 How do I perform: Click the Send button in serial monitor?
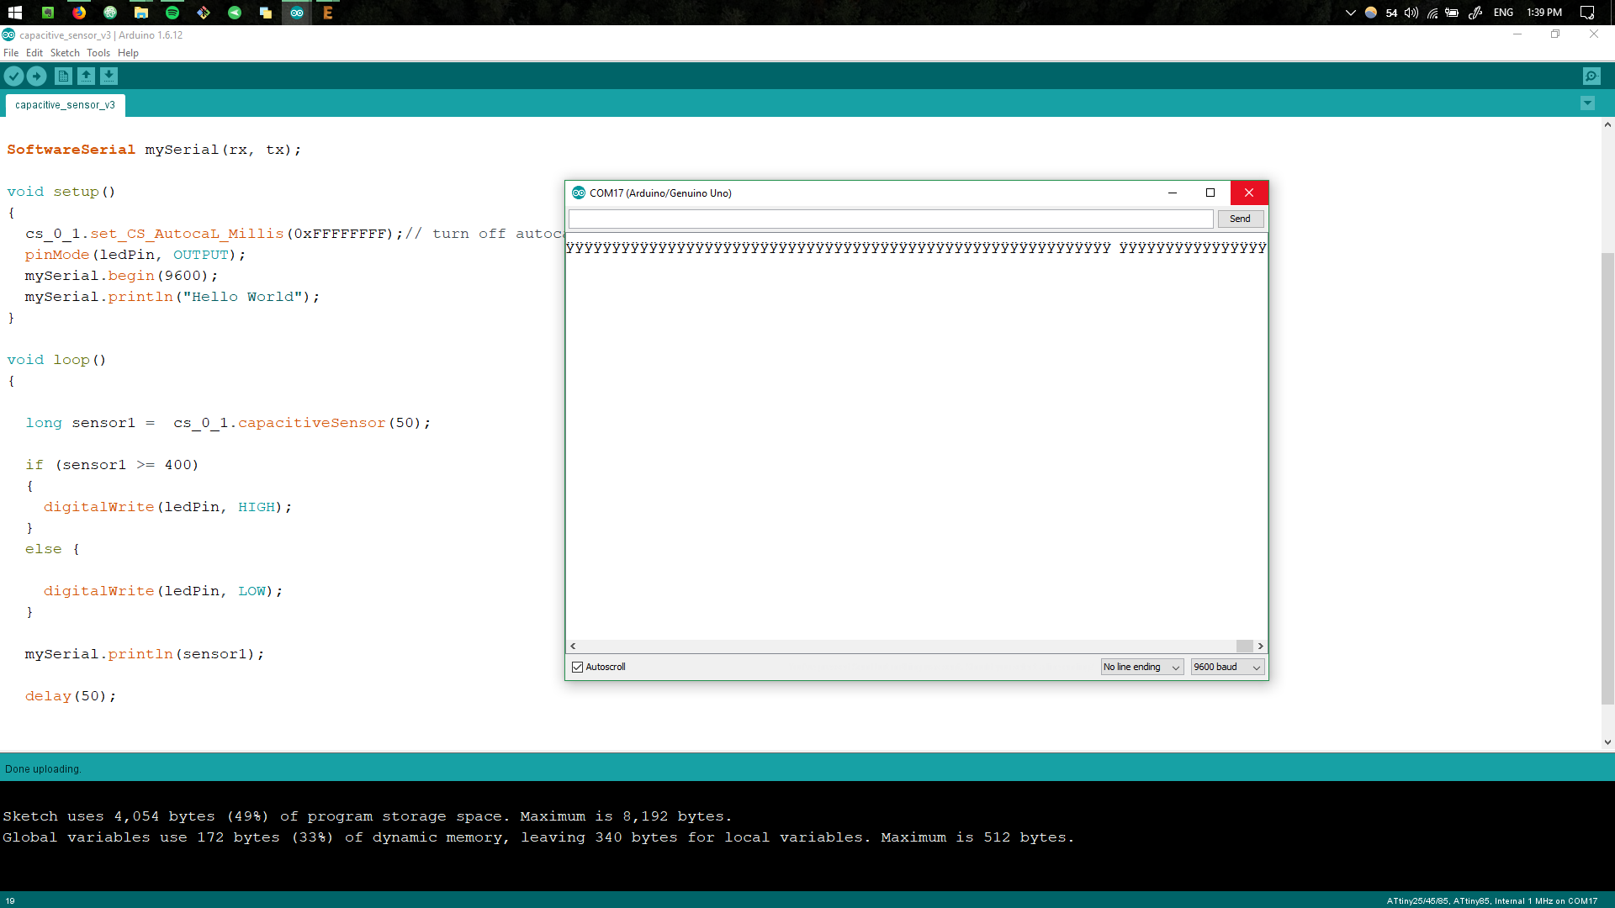[1241, 219]
